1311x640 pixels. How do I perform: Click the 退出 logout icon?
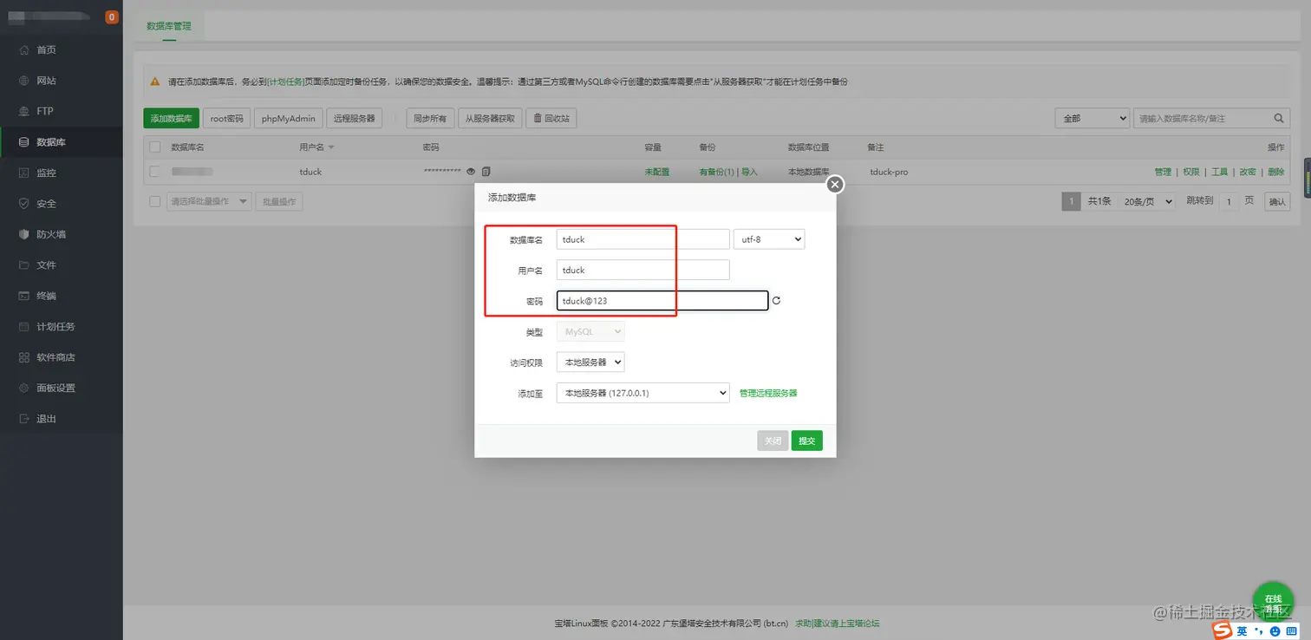[24, 419]
